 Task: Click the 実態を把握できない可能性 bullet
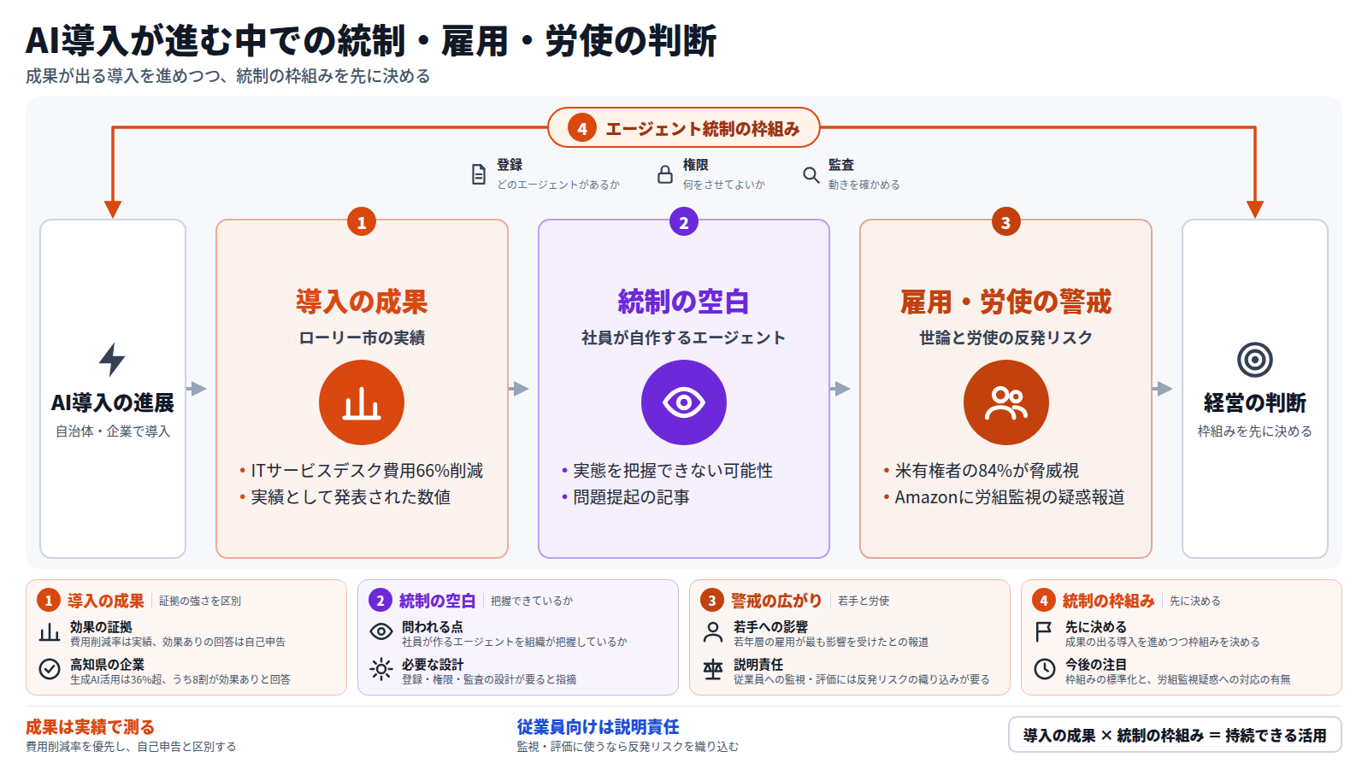coord(673,471)
